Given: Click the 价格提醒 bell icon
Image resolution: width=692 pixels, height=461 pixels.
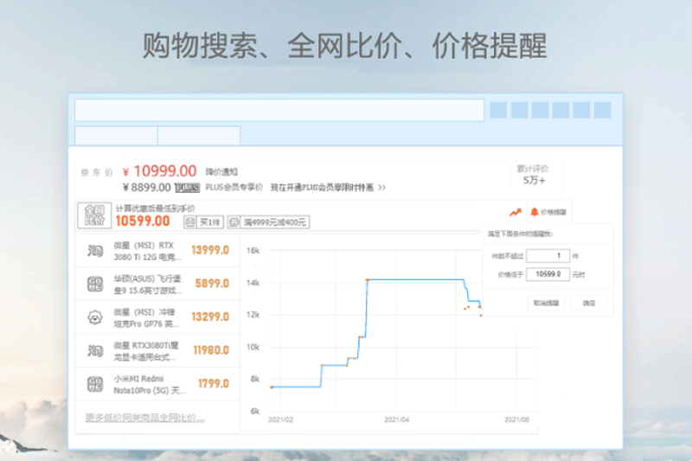Looking at the screenshot, I should click(x=535, y=212).
